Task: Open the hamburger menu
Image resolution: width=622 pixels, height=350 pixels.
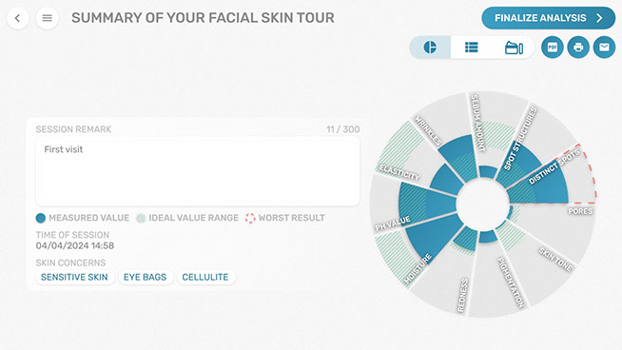Action: tap(47, 18)
